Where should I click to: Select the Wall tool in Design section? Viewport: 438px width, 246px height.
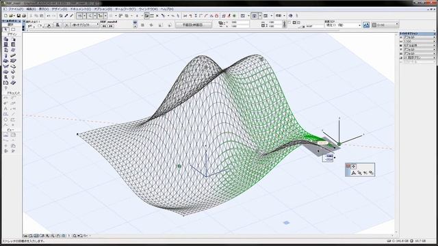pyautogui.click(x=6, y=40)
